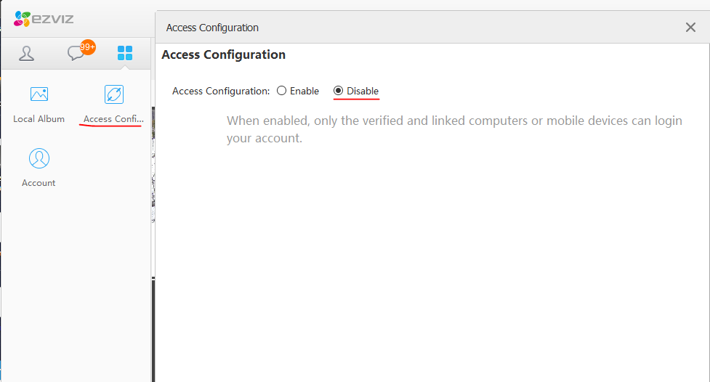This screenshot has height=382, width=710.
Task: Open the Account avatar icon
Action: click(39, 158)
